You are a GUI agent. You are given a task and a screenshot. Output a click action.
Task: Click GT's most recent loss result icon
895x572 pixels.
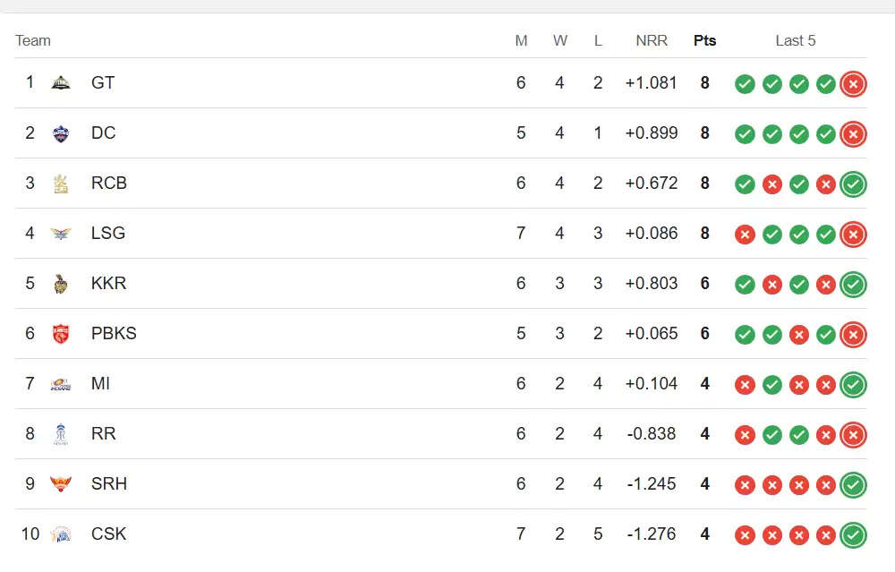[853, 83]
